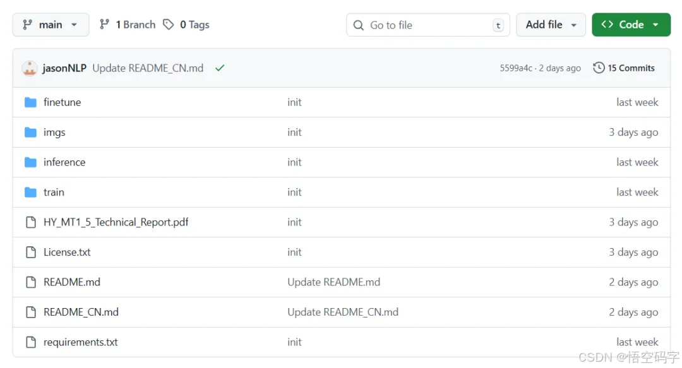Click the clock history icon beside Commits
Screen dimensions: 682x368
coord(599,68)
